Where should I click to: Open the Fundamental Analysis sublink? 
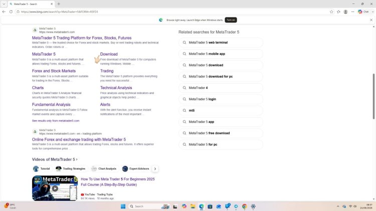51,104
